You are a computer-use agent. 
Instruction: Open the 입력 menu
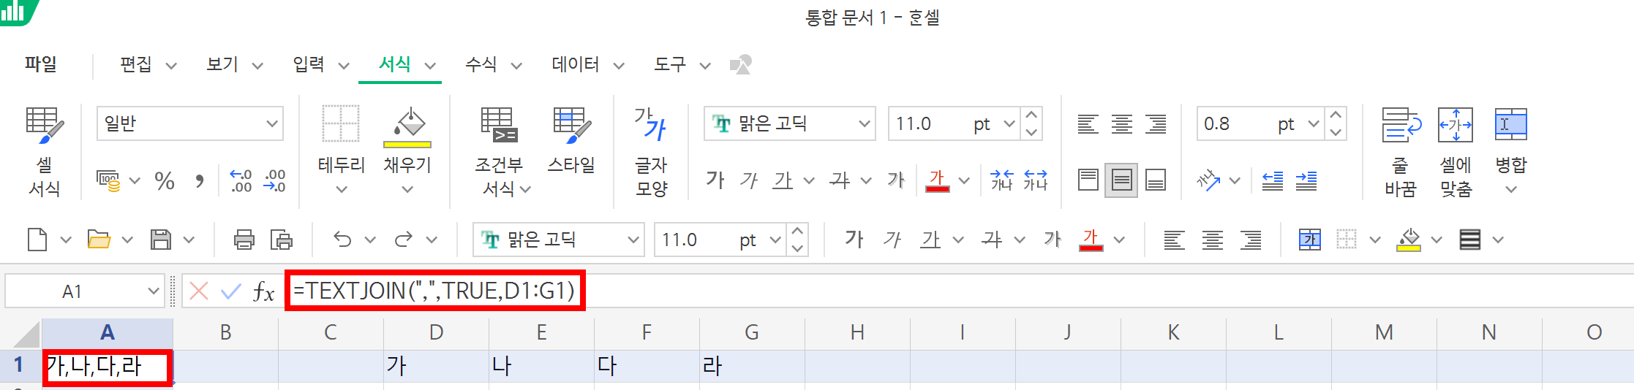[309, 64]
